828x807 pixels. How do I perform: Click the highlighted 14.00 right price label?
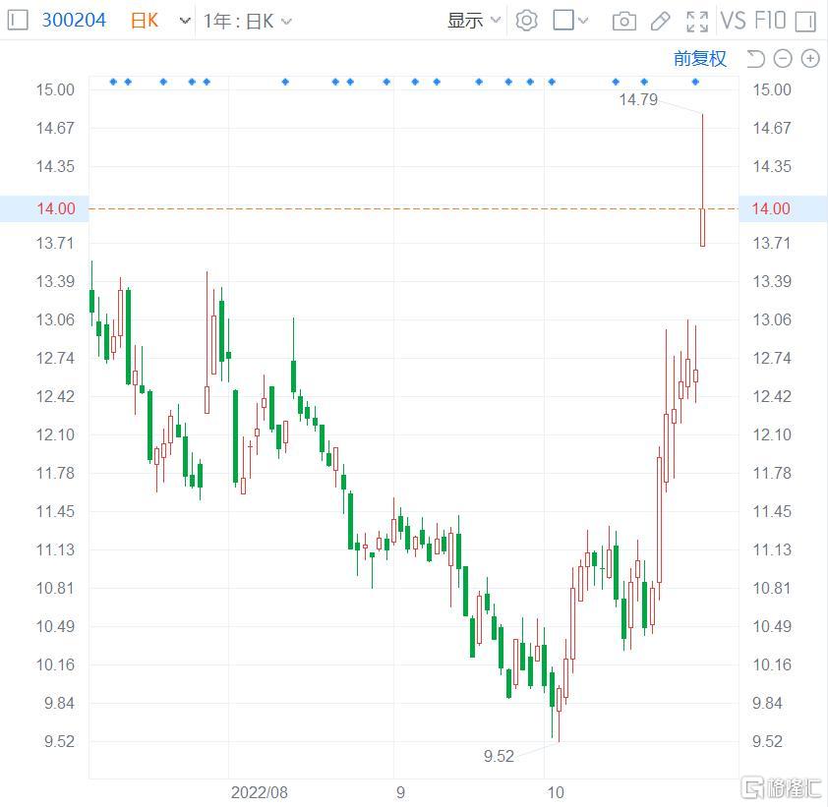tap(771, 208)
